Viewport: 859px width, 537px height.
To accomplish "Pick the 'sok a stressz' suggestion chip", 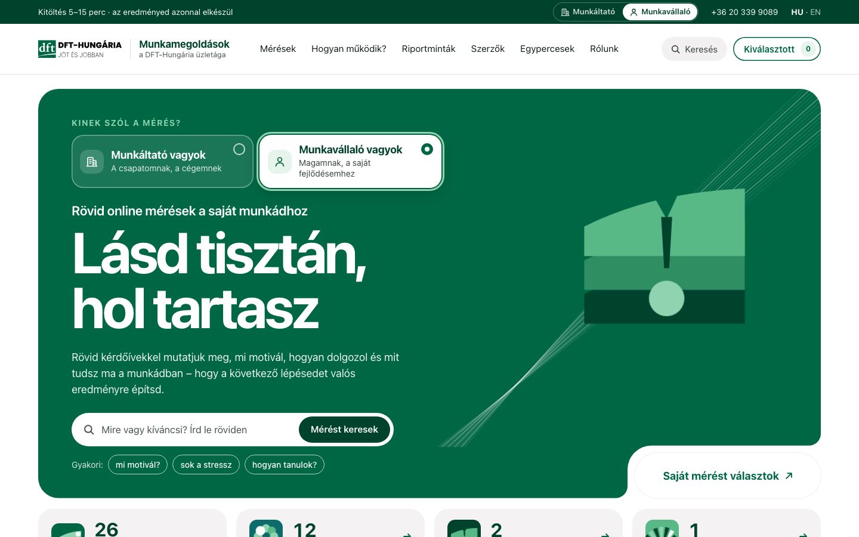I will [x=206, y=465].
